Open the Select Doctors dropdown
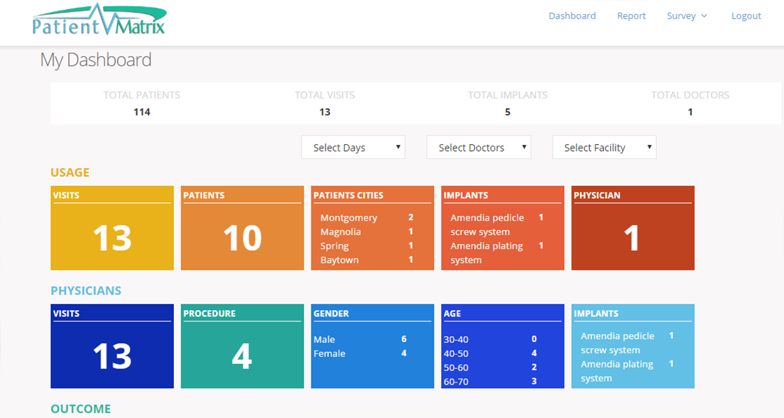This screenshot has width=784, height=418. tap(479, 148)
